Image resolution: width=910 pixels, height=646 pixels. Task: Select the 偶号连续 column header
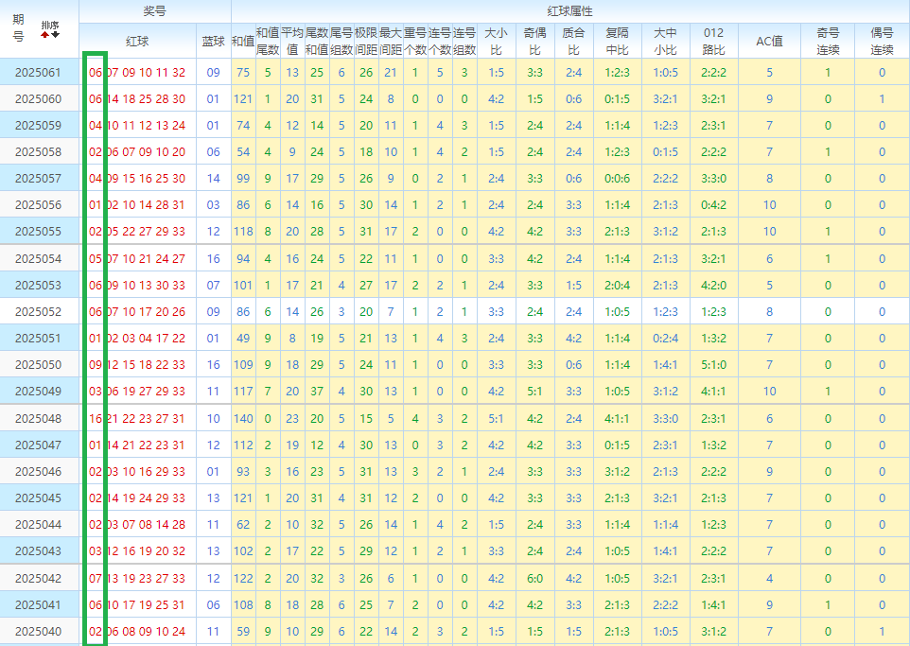pos(882,41)
